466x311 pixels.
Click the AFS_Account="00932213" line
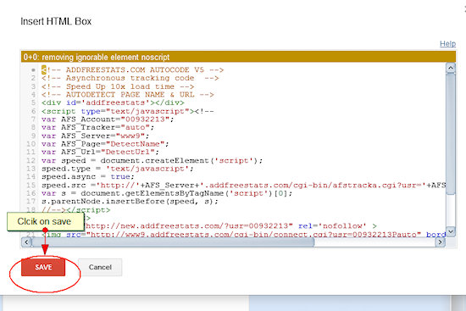click(108, 119)
